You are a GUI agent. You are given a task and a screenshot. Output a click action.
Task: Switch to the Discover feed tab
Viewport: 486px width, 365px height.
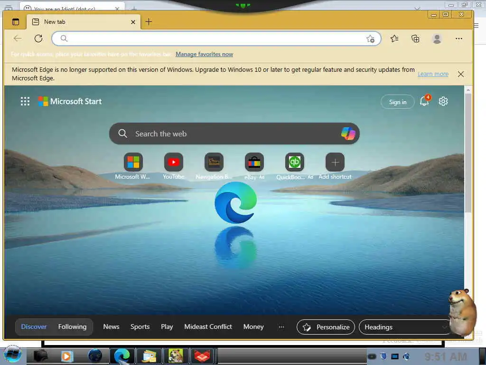34,327
